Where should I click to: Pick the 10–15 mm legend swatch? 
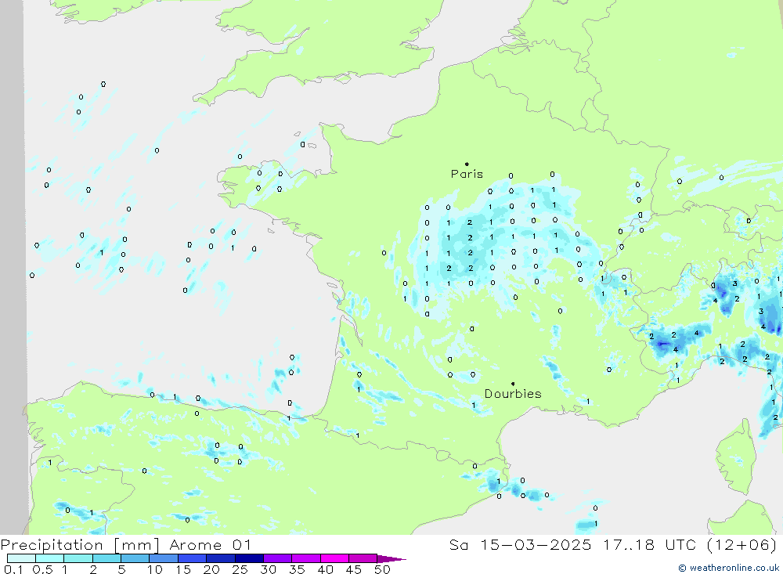click(x=164, y=558)
